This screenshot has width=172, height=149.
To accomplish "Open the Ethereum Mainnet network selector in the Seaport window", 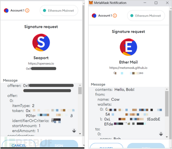I will point(59,10).
